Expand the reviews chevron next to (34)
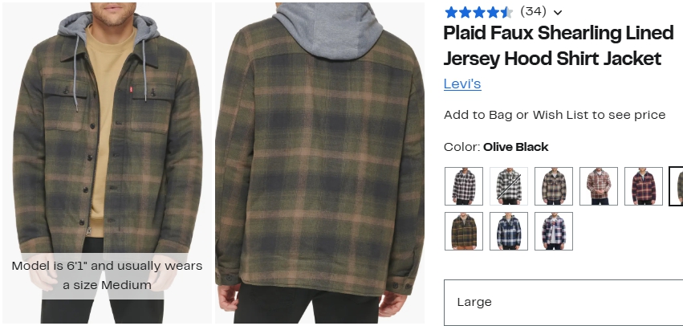The height and width of the screenshot is (326, 683). click(558, 13)
